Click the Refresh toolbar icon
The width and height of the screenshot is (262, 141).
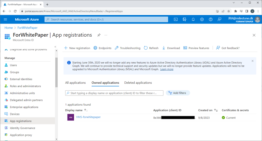(x=146, y=48)
